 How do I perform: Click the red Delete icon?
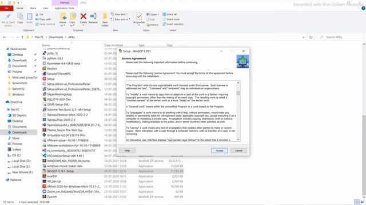tap(83, 17)
